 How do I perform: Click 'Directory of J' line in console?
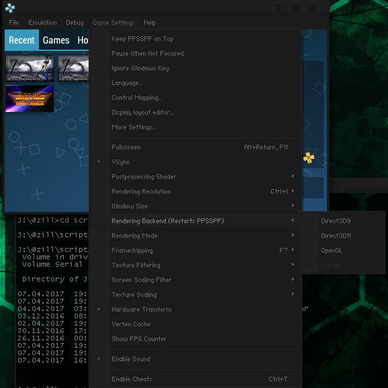(54, 279)
